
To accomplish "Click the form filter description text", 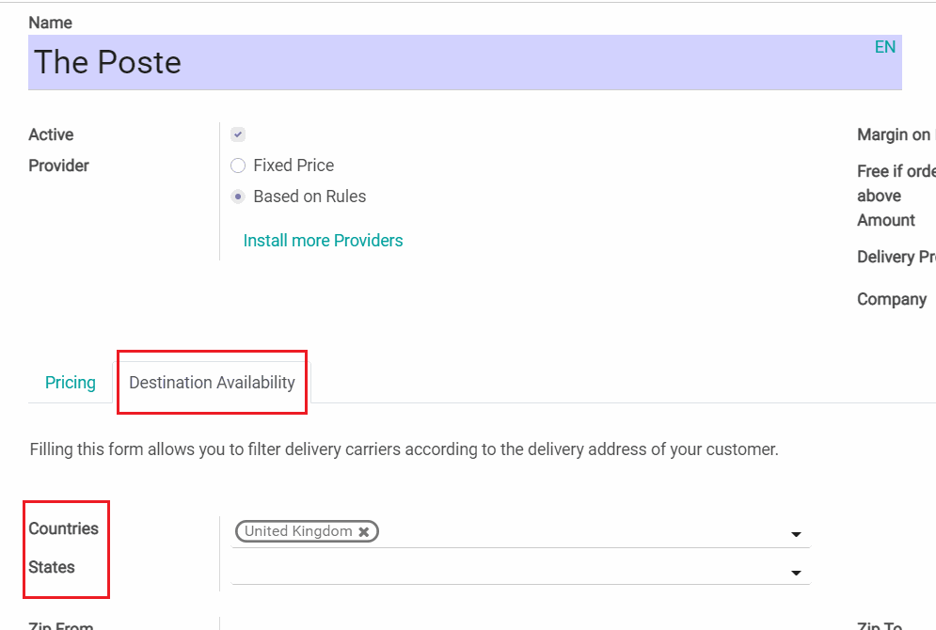I will click(404, 449).
